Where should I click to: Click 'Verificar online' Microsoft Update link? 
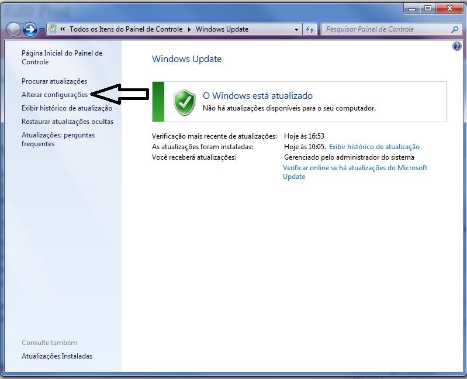click(355, 168)
